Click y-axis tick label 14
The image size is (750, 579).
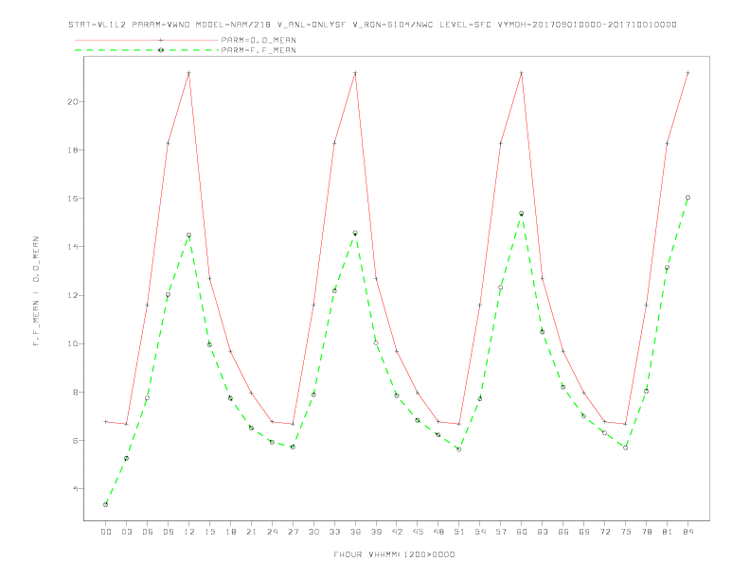coord(73,247)
